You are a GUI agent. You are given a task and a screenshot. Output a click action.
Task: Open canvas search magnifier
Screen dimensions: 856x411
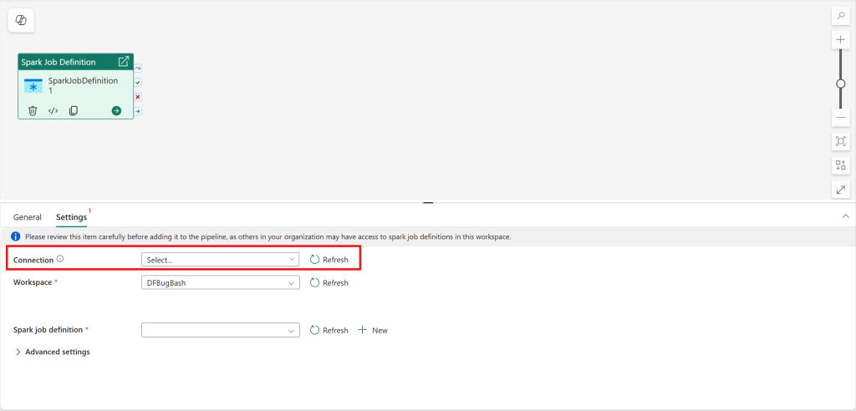point(841,16)
